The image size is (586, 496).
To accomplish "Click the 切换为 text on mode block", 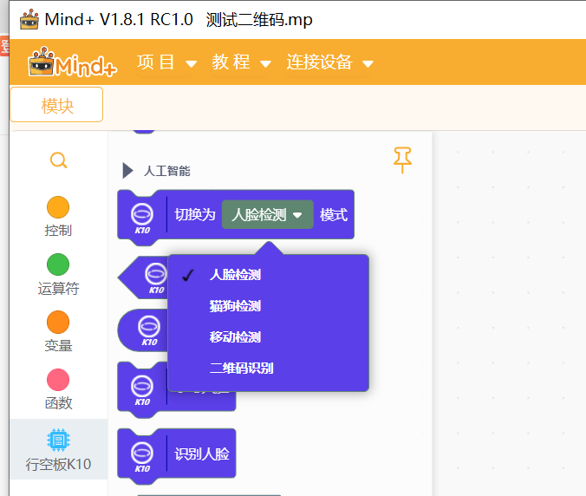I will click(x=195, y=215).
